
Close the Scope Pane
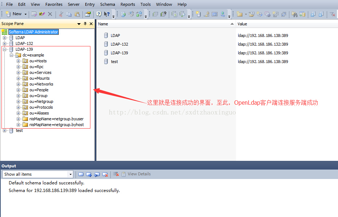(91, 24)
